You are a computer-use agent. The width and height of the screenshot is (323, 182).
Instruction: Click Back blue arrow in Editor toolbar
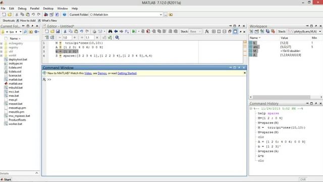point(116,31)
